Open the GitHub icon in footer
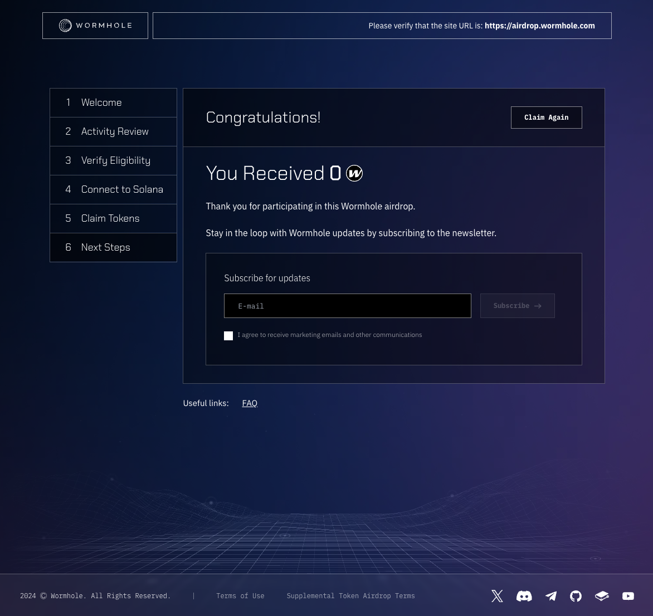This screenshot has width=653, height=616. click(x=576, y=596)
